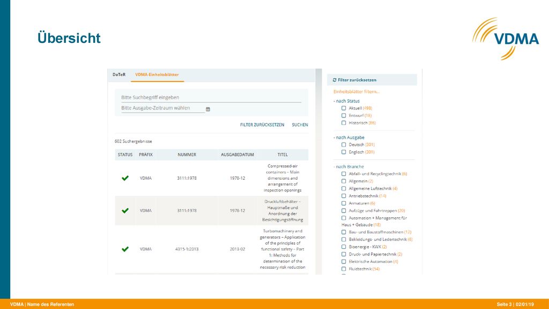Tick the Bau- und Baustoffmaschinen checkbox
This screenshot has height=309, width=549.
tap(344, 232)
